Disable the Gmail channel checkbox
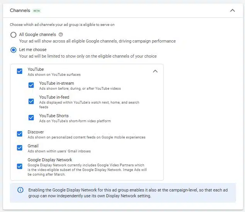 (20, 148)
